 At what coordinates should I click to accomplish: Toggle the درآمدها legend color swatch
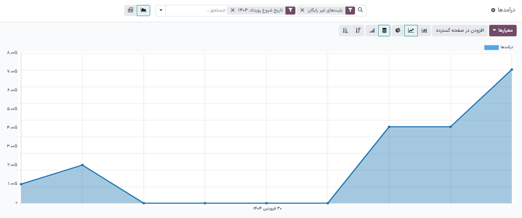click(x=491, y=47)
